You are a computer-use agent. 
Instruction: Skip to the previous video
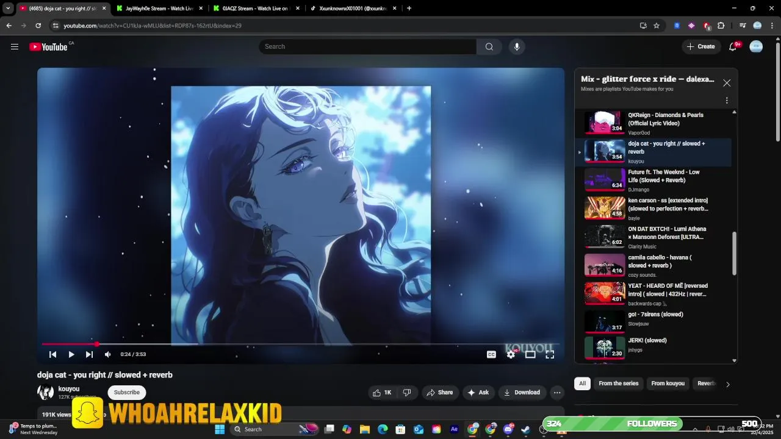point(53,354)
